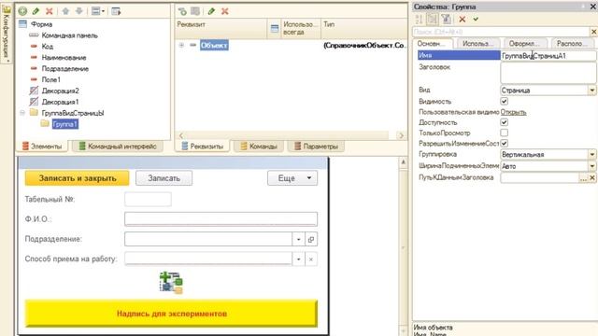This screenshot has height=336, width=598.
Task: Click the Add attribute icon in the requisites toolbar
Action: point(182,11)
